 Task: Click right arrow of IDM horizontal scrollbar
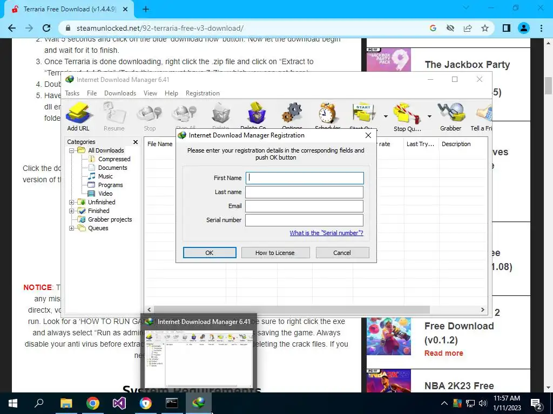(482, 310)
